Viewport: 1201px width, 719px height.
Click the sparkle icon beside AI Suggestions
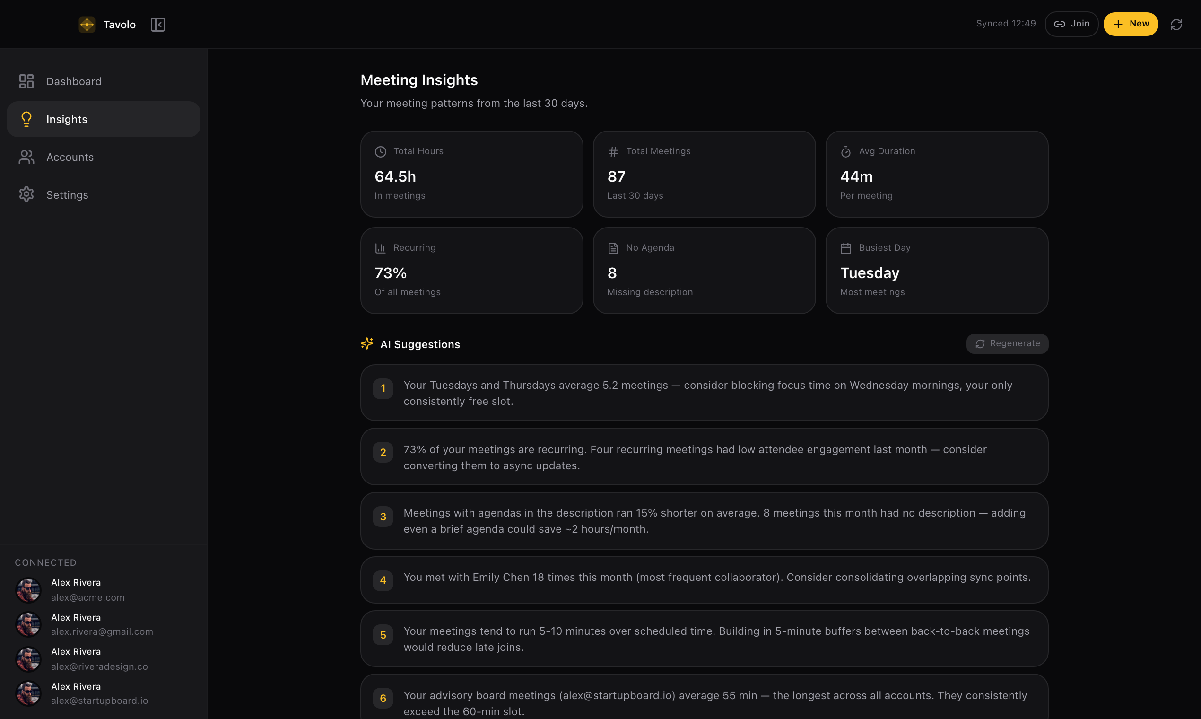pyautogui.click(x=366, y=343)
